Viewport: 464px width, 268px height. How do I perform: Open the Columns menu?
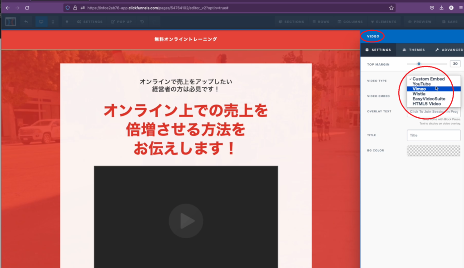[350, 22]
